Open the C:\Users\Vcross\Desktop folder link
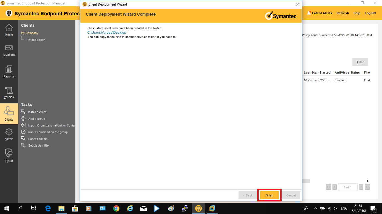 click(107, 33)
